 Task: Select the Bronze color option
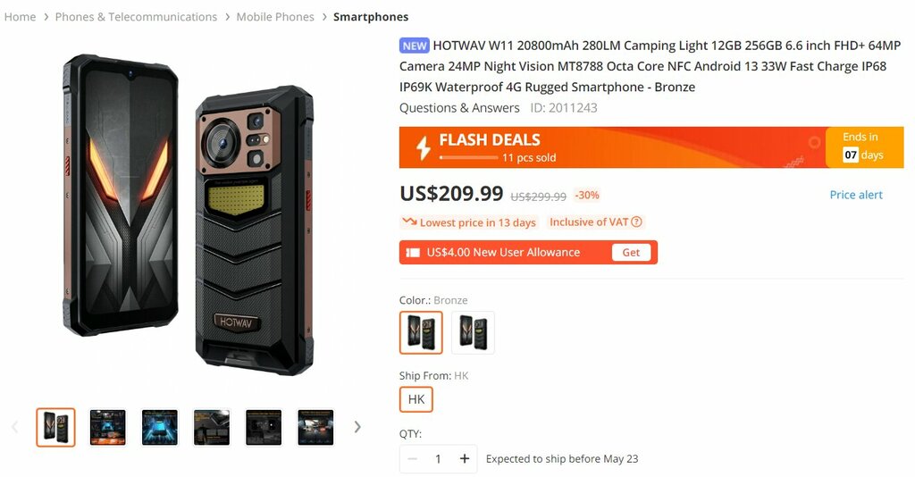[x=421, y=332]
